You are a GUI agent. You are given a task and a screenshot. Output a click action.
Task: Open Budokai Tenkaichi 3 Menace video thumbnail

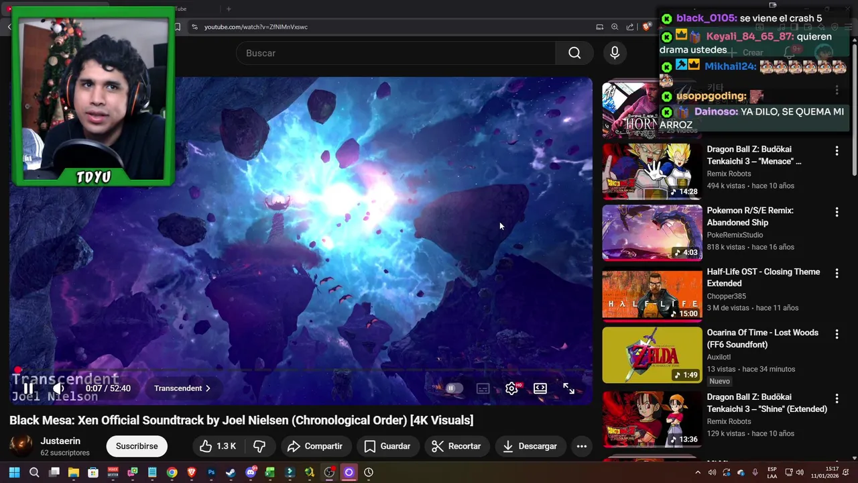652,171
